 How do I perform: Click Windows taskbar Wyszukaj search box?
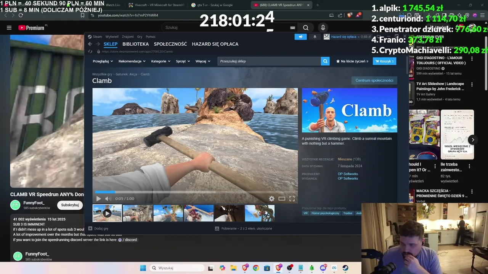[x=177, y=268]
